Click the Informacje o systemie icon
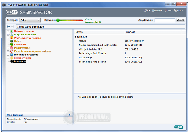The width and height of the screenshot is (189, 133). [x=12, y=55]
